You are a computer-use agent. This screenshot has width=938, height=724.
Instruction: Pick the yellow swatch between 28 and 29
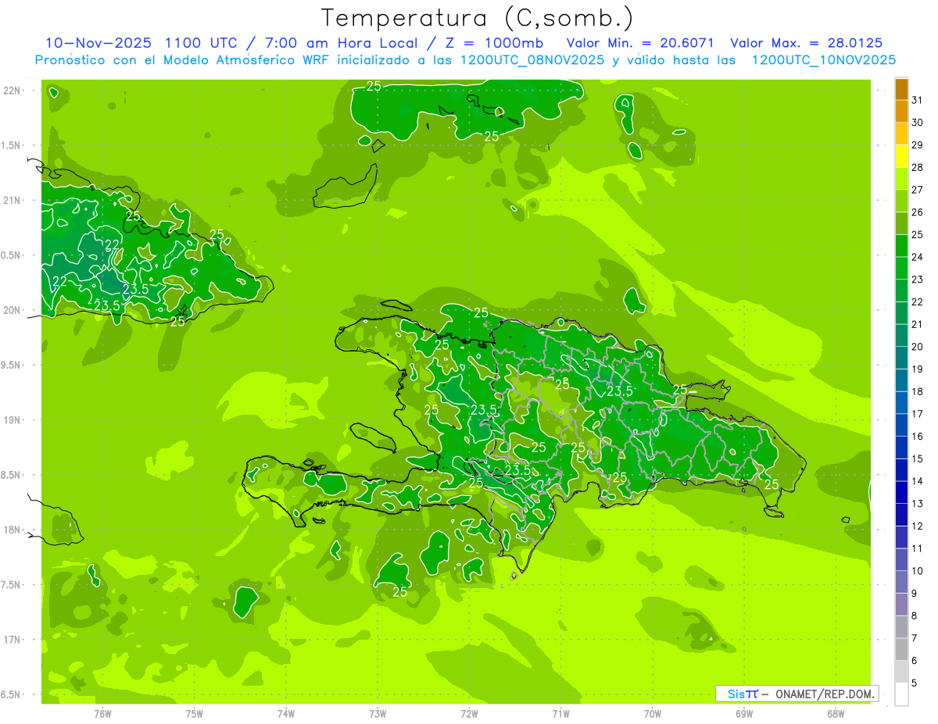(x=901, y=156)
